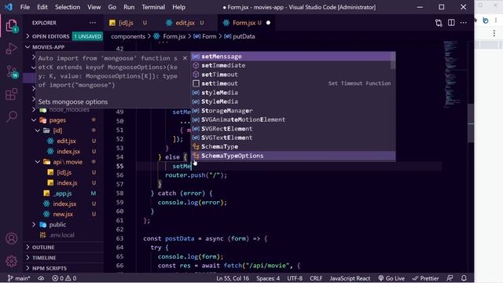The image size is (503, 283).
Task: Change indentation Spaces: 4
Action: (x=268, y=278)
